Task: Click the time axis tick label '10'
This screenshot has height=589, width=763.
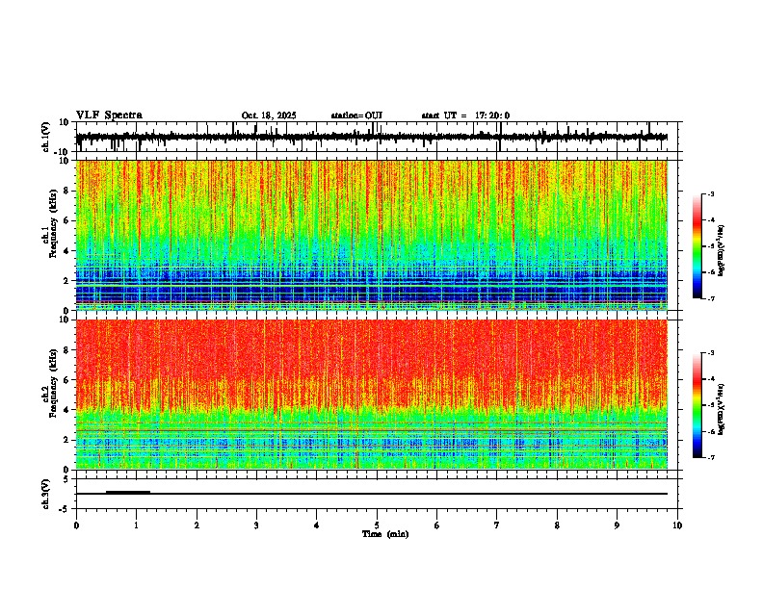Action: [677, 525]
